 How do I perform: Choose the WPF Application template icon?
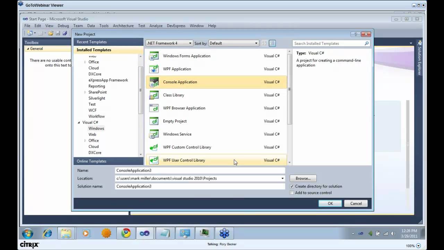tap(154, 69)
